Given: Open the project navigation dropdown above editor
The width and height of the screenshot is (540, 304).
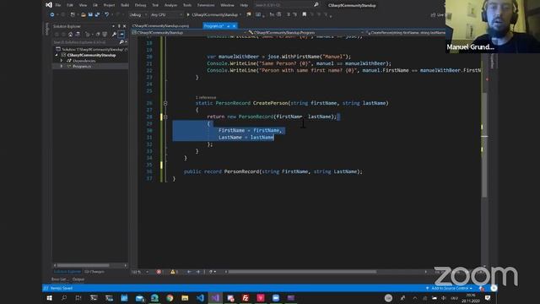Looking at the screenshot, I should [189, 33].
